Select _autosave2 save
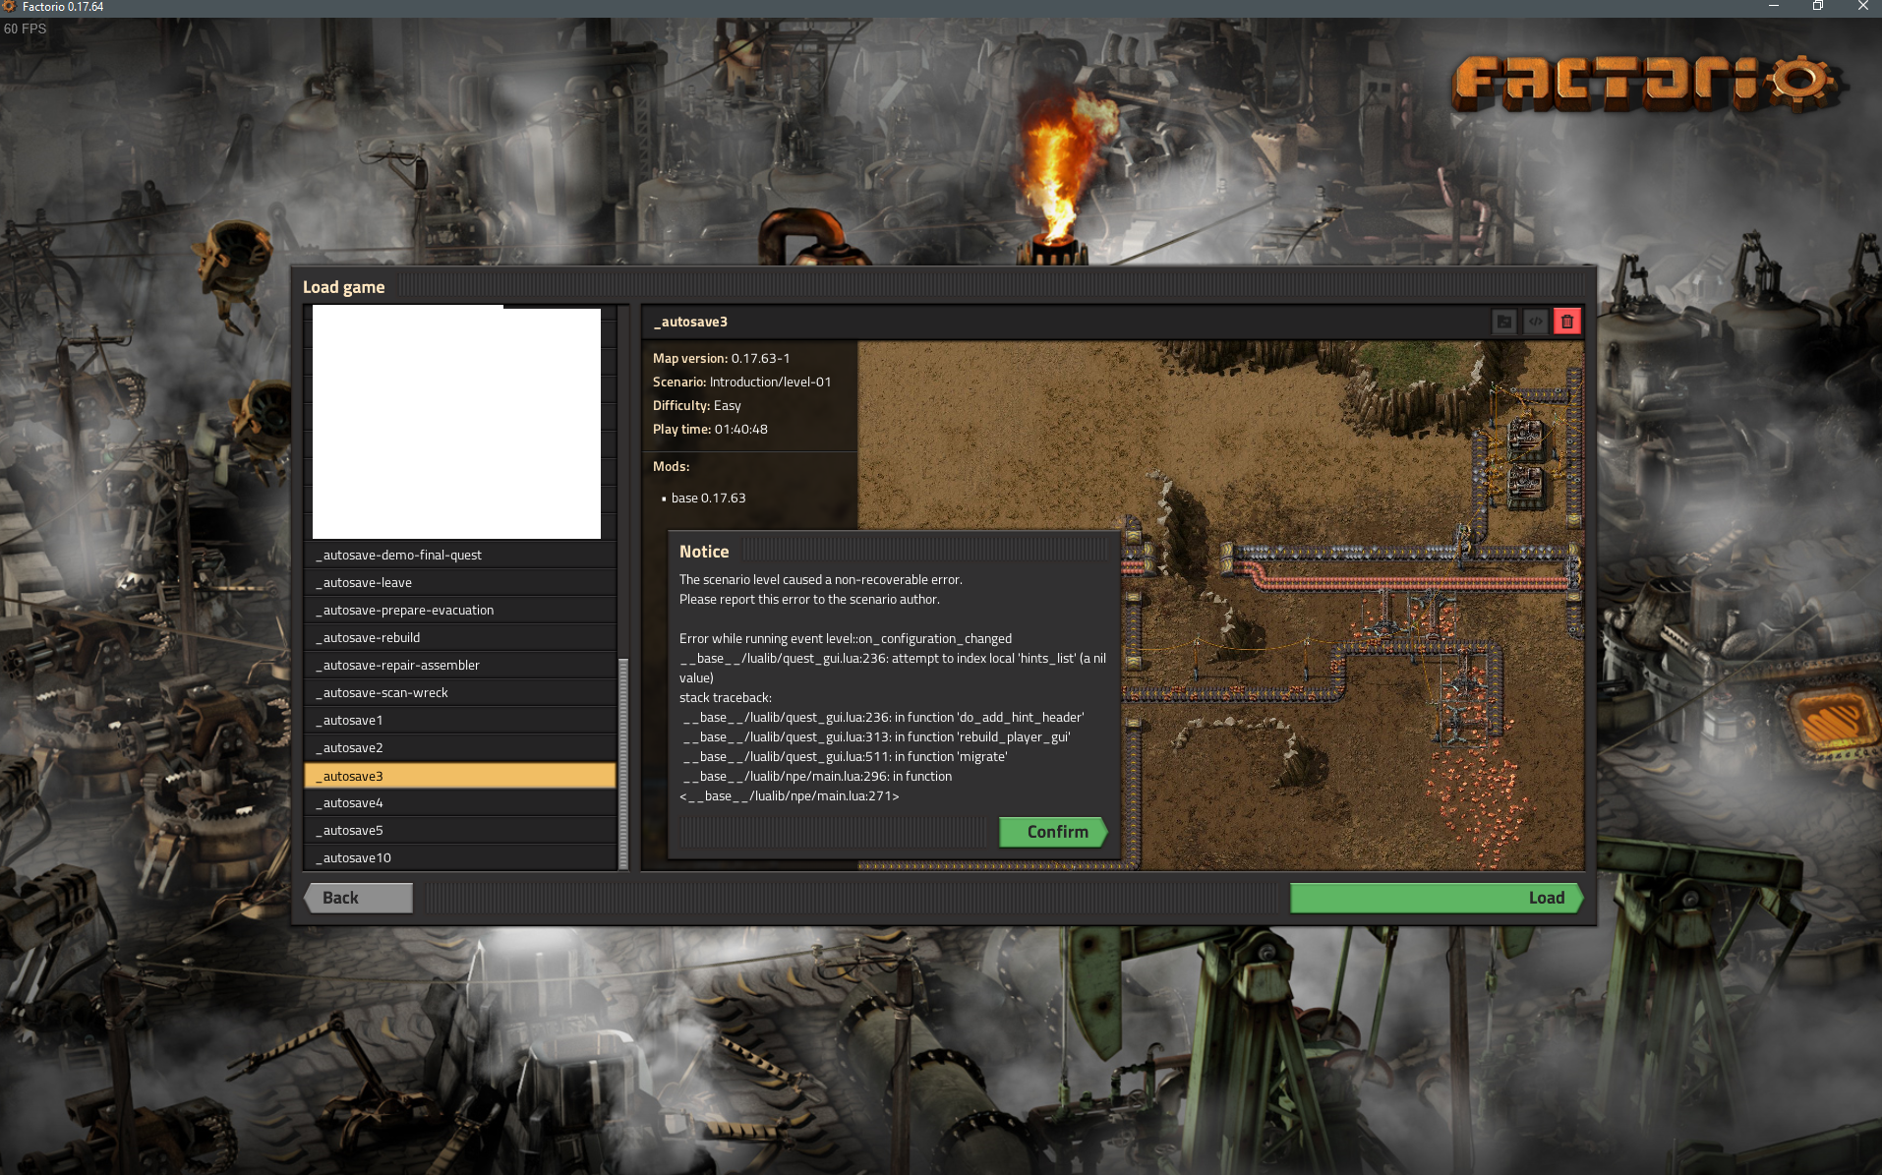Screen dimensions: 1882x1175 tap(460, 747)
